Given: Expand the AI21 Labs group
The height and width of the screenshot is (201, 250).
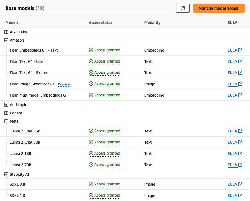Looking at the screenshot, I should click(x=6, y=32).
